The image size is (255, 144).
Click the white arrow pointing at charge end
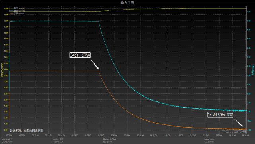pyautogui.click(x=238, y=122)
